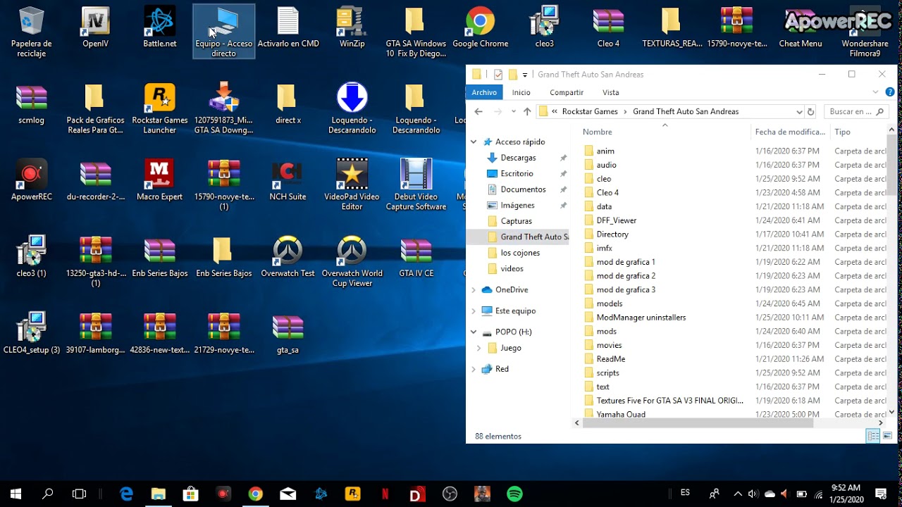902x507 pixels.
Task: Expand the Juego folder node
Action: click(x=479, y=348)
